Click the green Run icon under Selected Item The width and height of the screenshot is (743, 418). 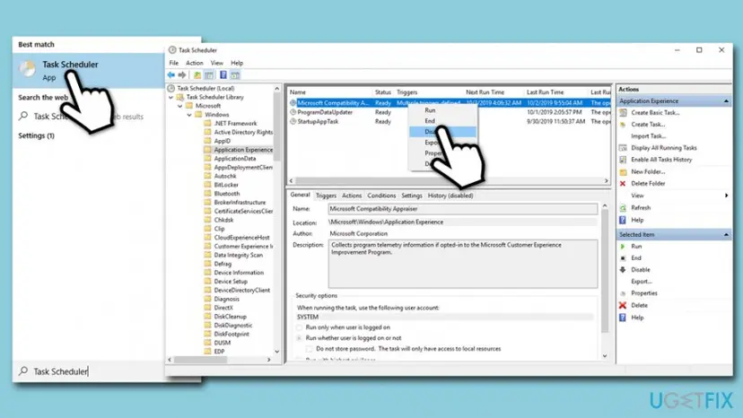tap(623, 247)
